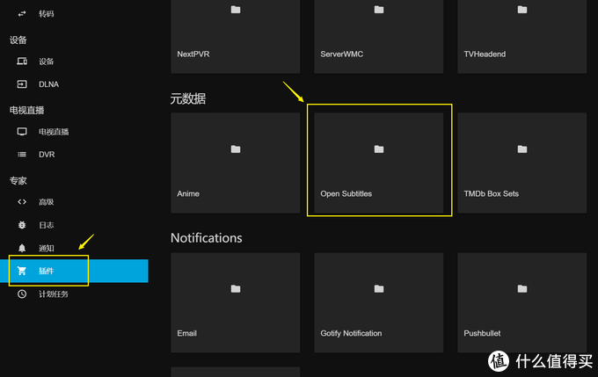The width and height of the screenshot is (598, 377).
Task: Click the devices icon next to 设备
Action: coord(22,62)
